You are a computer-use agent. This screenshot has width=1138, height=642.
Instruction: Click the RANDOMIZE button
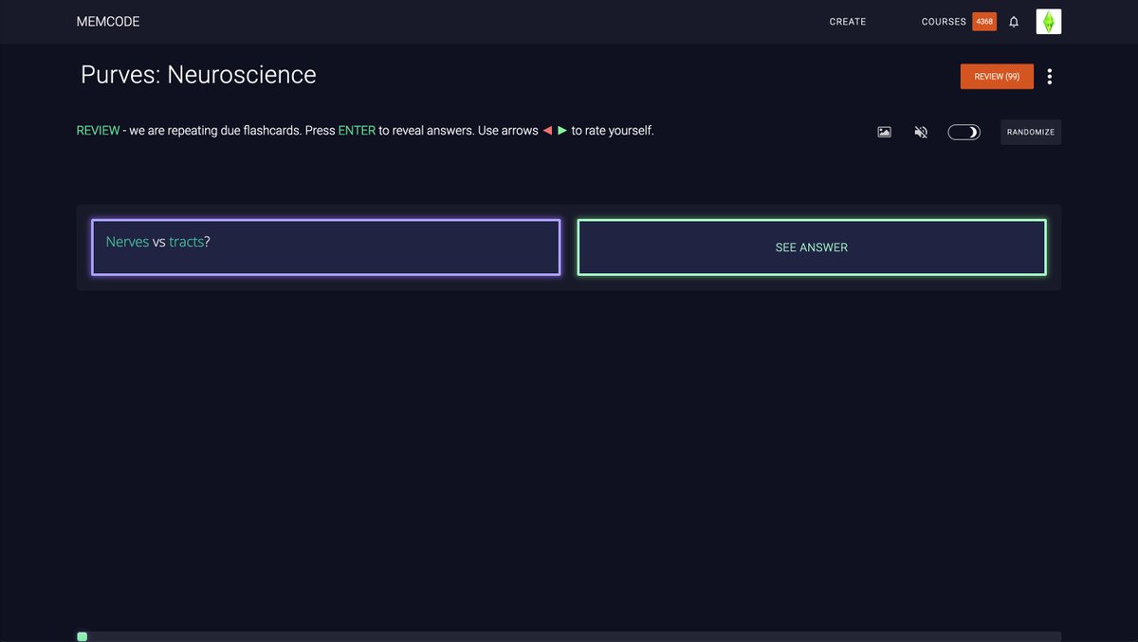pos(1031,132)
